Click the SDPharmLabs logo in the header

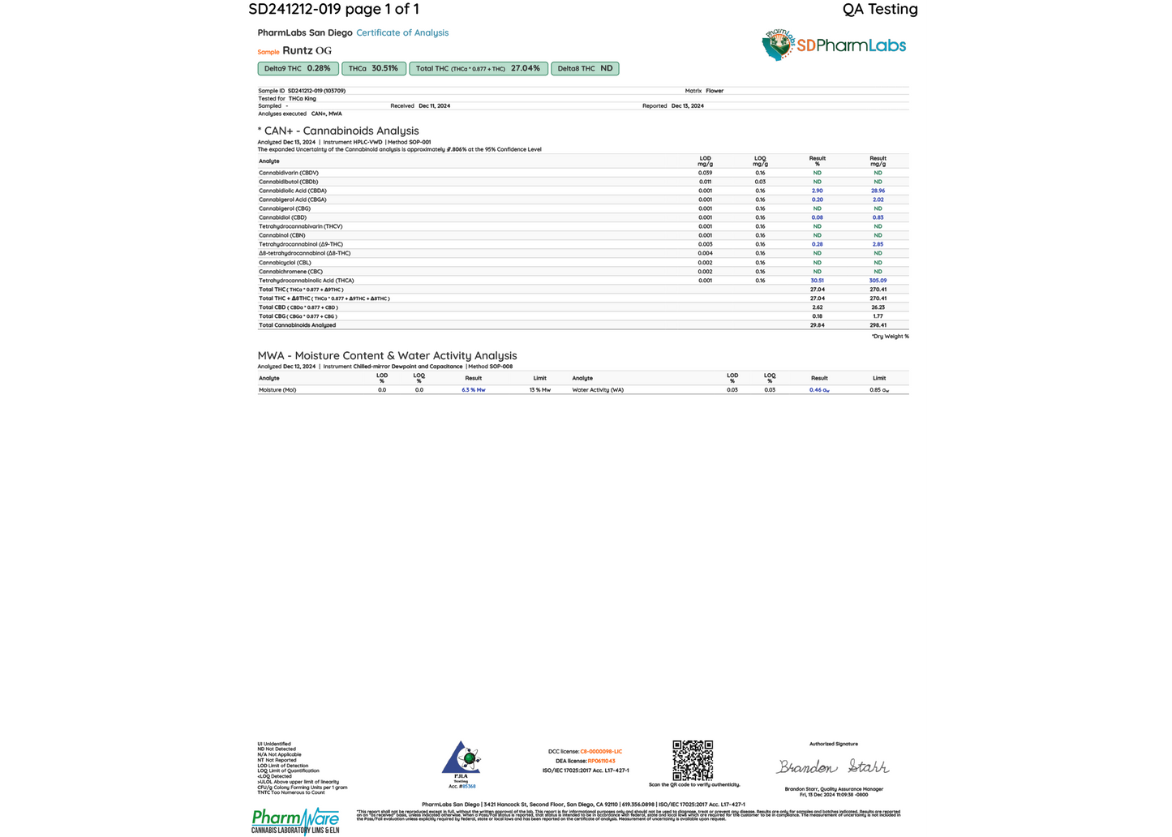click(x=834, y=45)
